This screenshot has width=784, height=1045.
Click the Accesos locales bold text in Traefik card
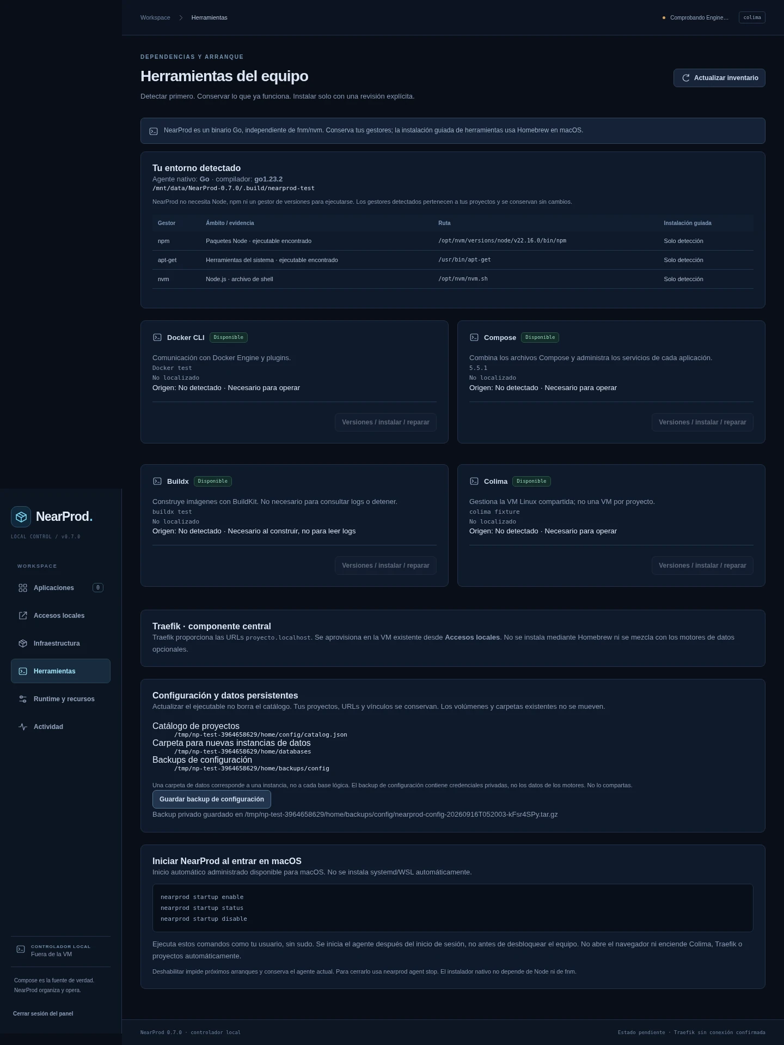473,637
